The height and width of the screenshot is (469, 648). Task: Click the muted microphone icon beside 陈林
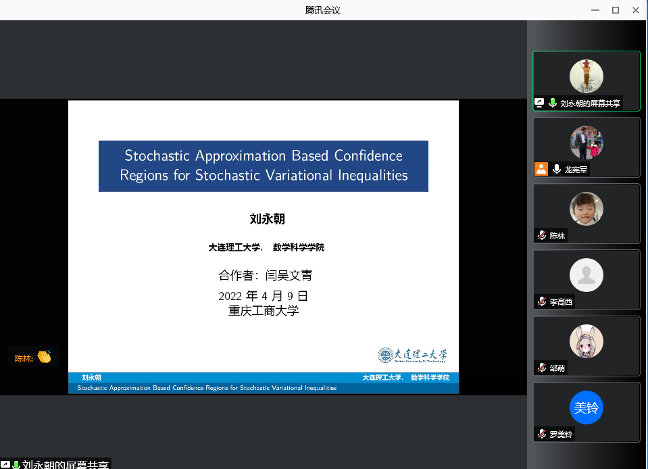541,236
